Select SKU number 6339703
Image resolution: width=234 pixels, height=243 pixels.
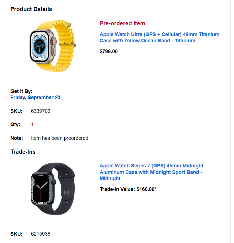click(x=40, y=111)
